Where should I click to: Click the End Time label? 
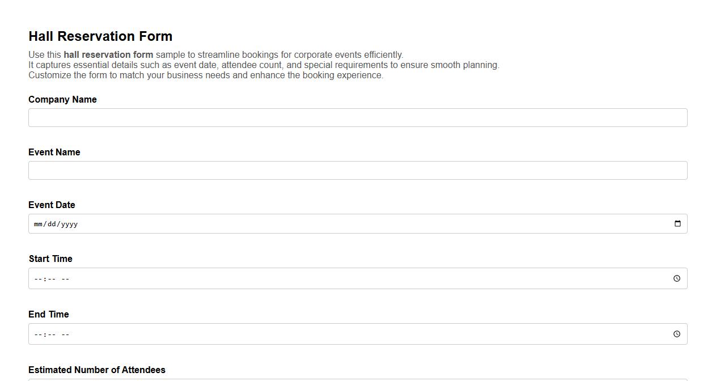coord(49,315)
